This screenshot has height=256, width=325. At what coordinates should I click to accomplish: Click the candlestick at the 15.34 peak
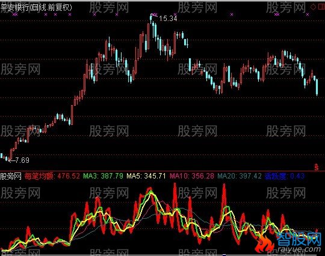[x=151, y=19]
